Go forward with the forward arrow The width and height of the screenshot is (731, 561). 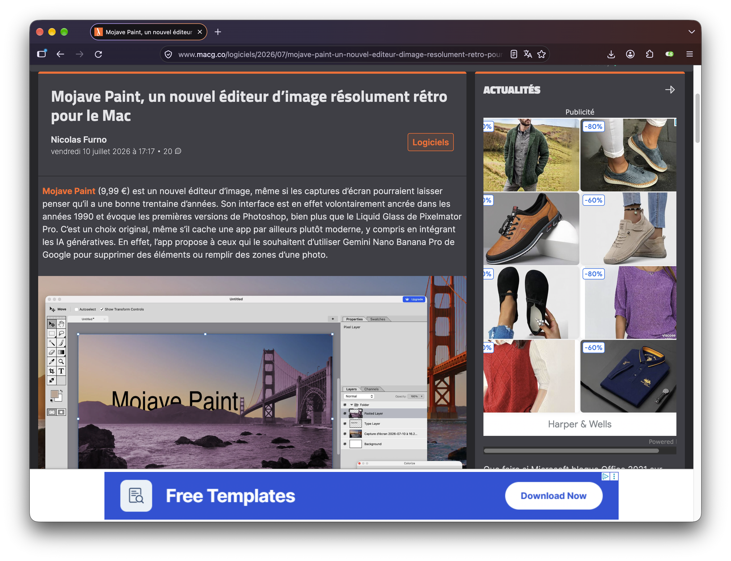coord(80,54)
